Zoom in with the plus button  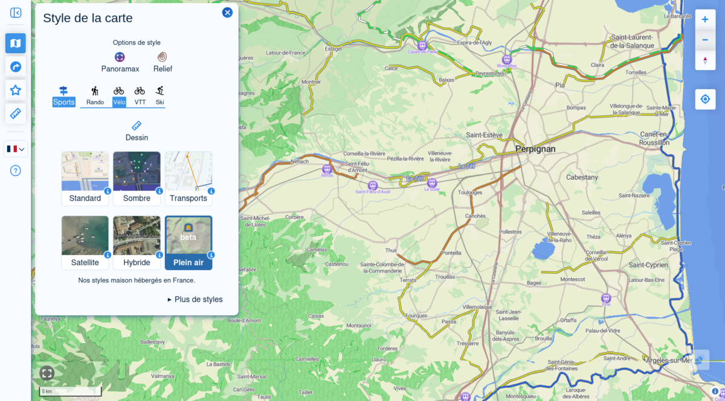pos(705,19)
